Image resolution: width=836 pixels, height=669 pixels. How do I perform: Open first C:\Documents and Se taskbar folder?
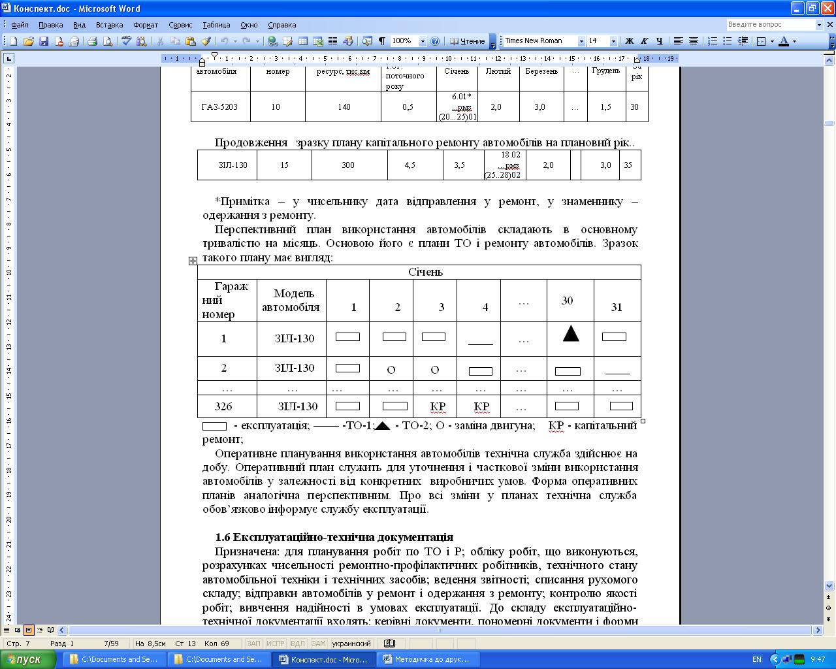[x=115, y=659]
